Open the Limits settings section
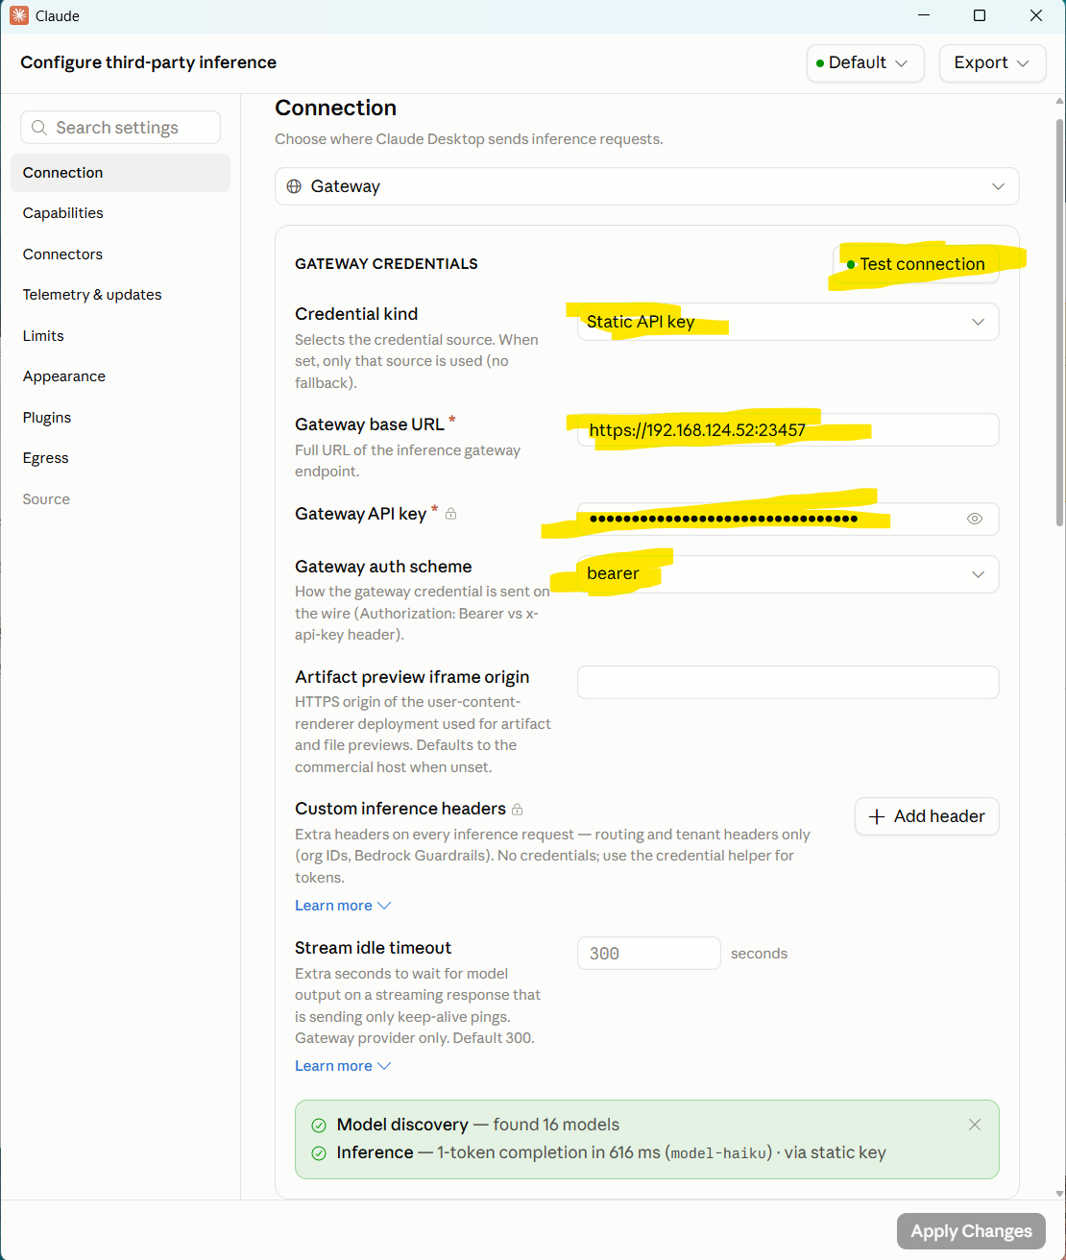The image size is (1066, 1260). pyautogui.click(x=120, y=336)
